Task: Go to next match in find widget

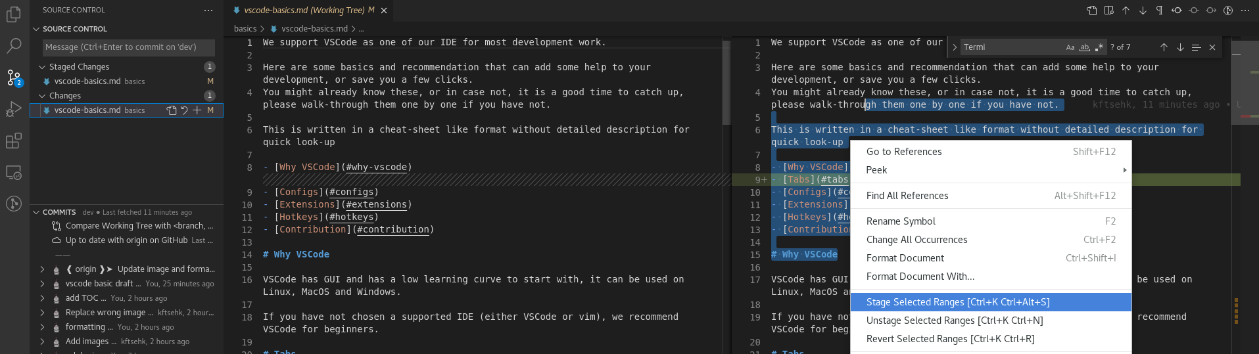Action: [x=1180, y=47]
